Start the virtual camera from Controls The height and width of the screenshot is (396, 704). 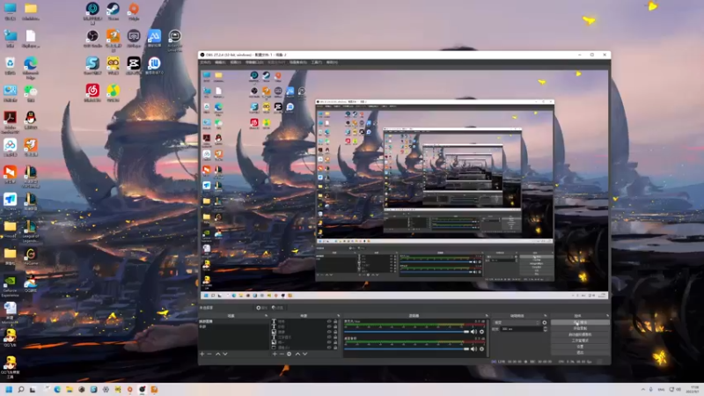(580, 334)
